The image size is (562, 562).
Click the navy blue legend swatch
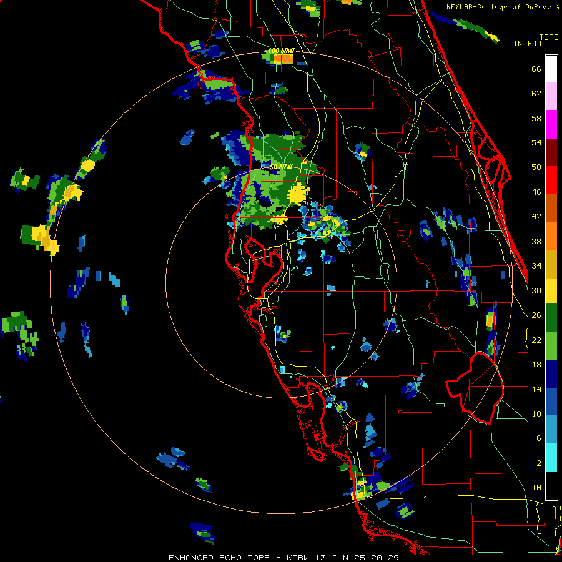pyautogui.click(x=551, y=374)
